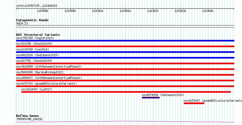Click the nsv4153067 gnomAD label
The image size is (242, 125).
pos(213,101)
